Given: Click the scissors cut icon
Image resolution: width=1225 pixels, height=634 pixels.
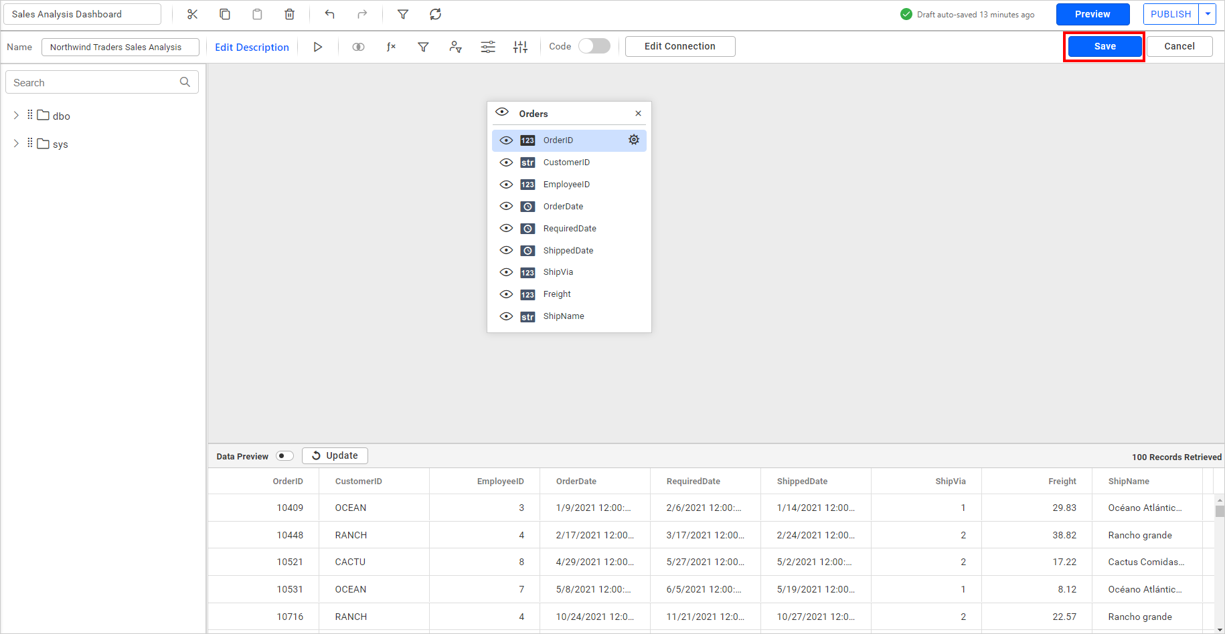Looking at the screenshot, I should (x=193, y=14).
